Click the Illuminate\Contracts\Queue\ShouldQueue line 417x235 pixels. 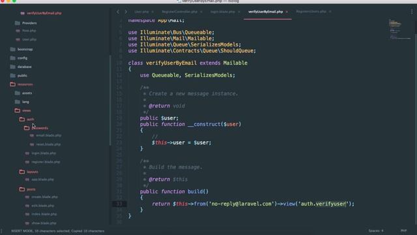pos(192,51)
